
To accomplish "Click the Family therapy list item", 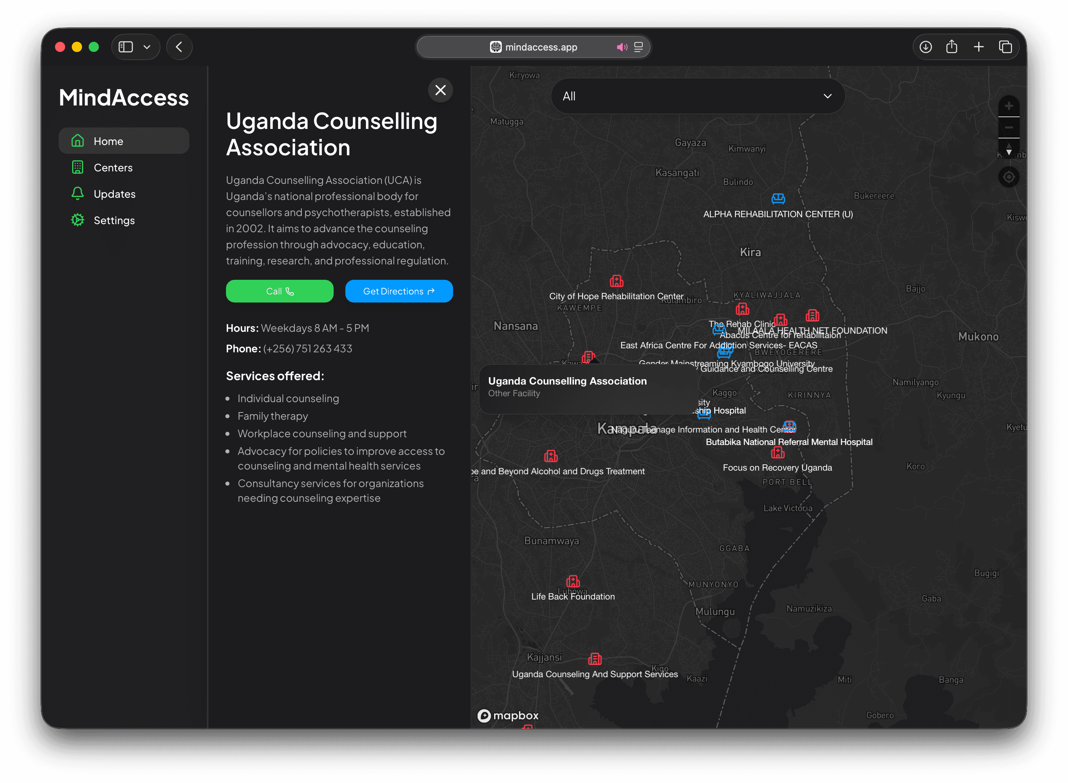I will tap(272, 416).
